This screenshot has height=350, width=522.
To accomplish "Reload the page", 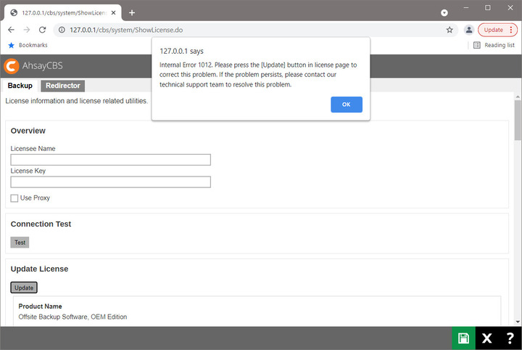I will (x=43, y=30).
